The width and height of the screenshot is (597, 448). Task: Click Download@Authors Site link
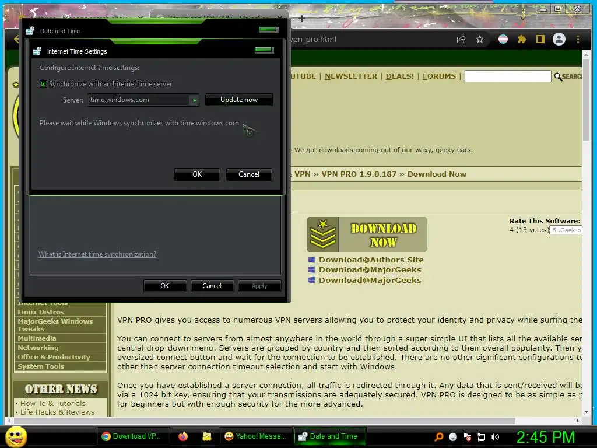pos(371,260)
